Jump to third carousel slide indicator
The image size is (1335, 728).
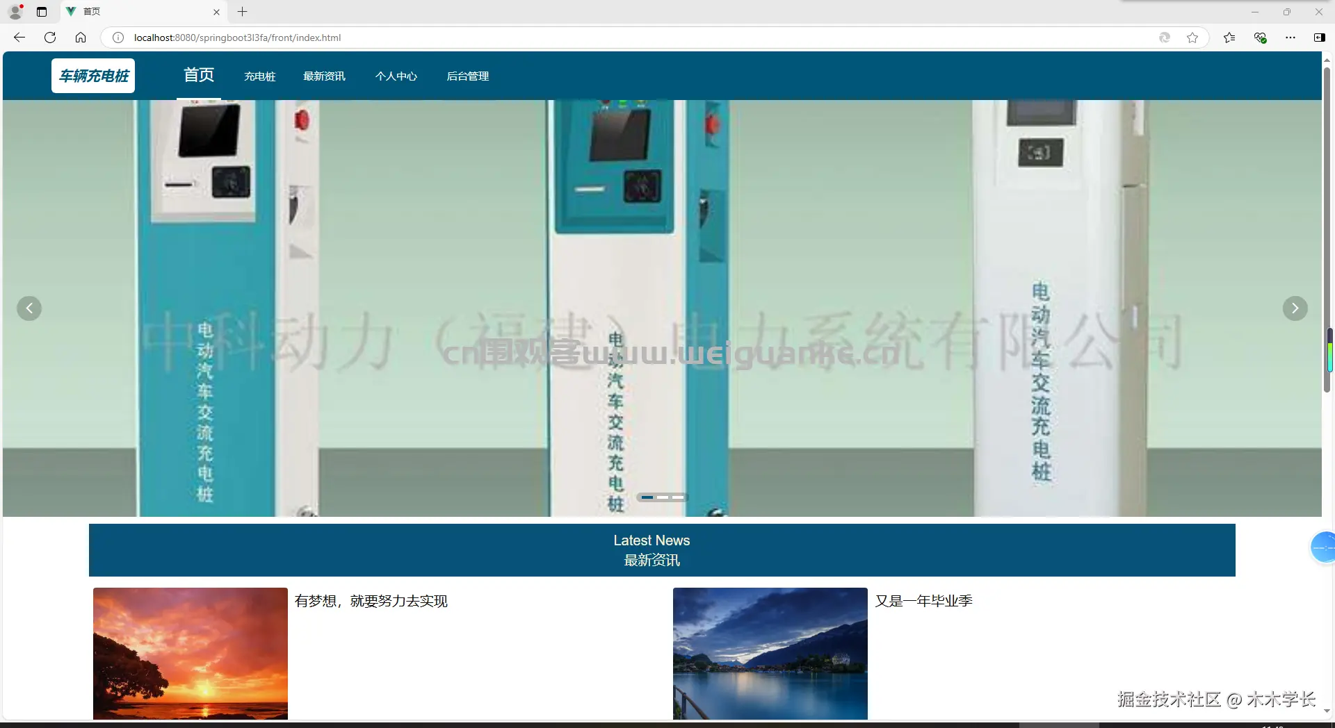678,497
